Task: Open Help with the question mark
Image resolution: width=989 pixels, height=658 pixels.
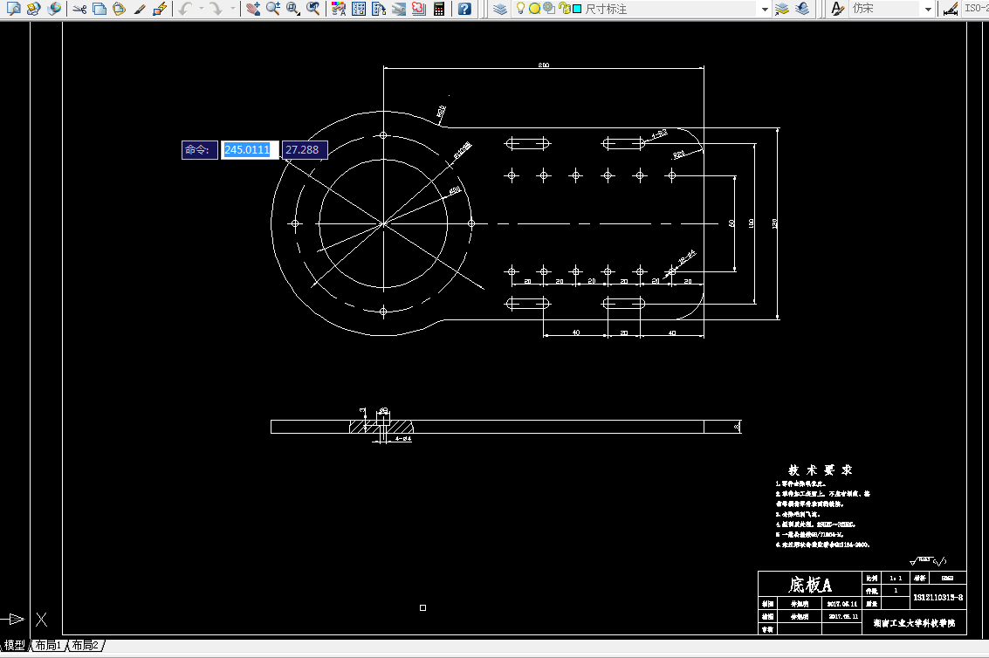Action: tap(465, 9)
